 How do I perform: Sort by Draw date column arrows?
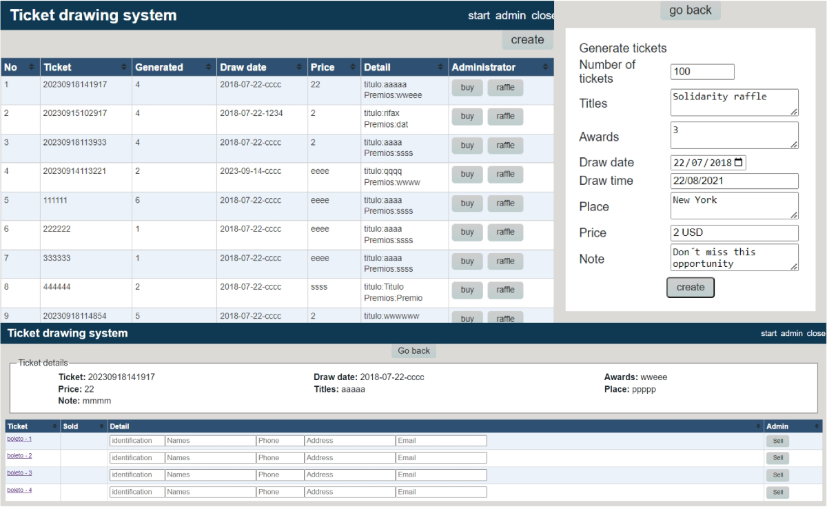pyautogui.click(x=299, y=67)
